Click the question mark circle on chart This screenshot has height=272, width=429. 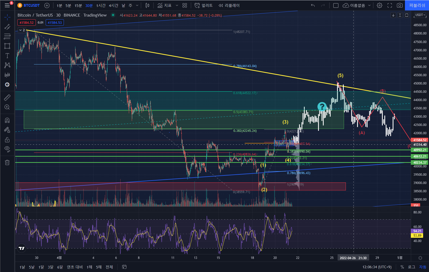point(322,107)
